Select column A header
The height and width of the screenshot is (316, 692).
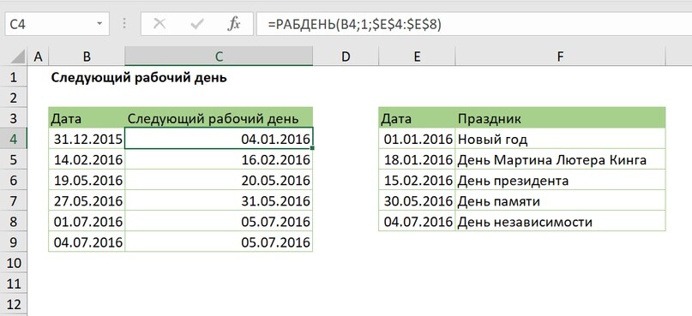pyautogui.click(x=38, y=57)
